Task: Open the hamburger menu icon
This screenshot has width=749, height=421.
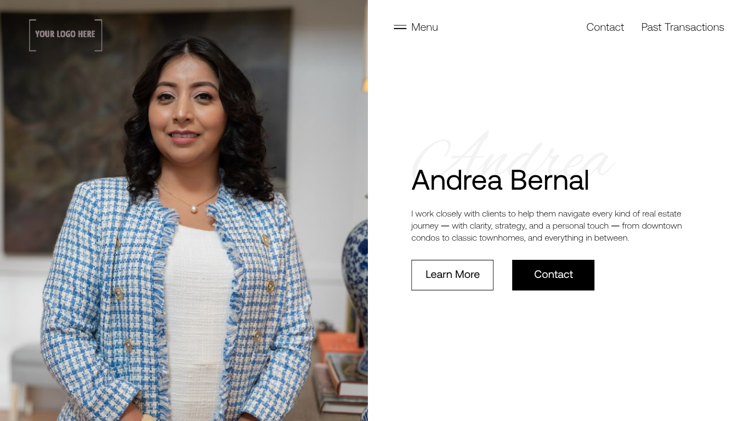Action: click(400, 27)
